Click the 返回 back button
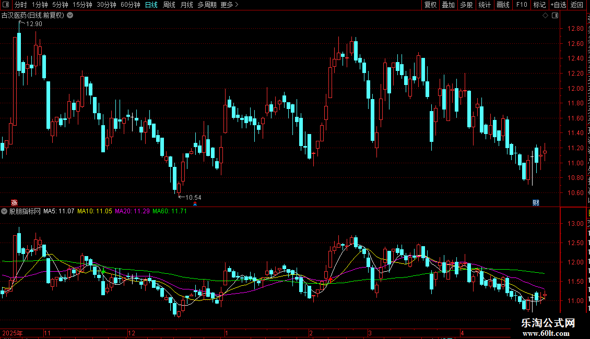The height and width of the screenshot is (339, 590). pos(576,5)
